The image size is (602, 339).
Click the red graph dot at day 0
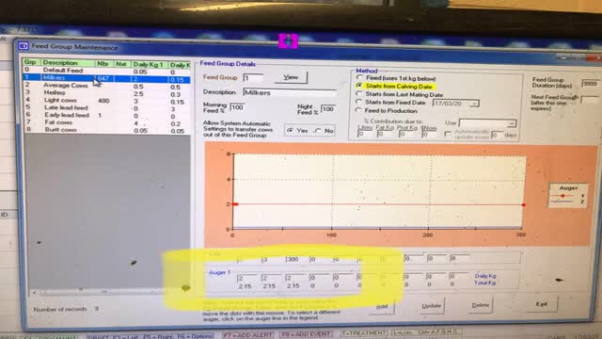click(235, 204)
